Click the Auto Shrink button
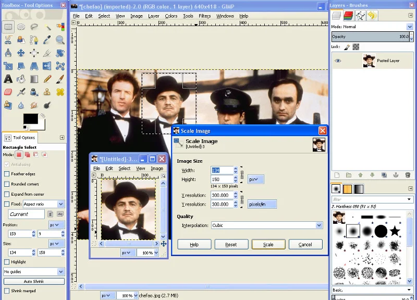Screen dimensions: 417x300 pos(34,281)
